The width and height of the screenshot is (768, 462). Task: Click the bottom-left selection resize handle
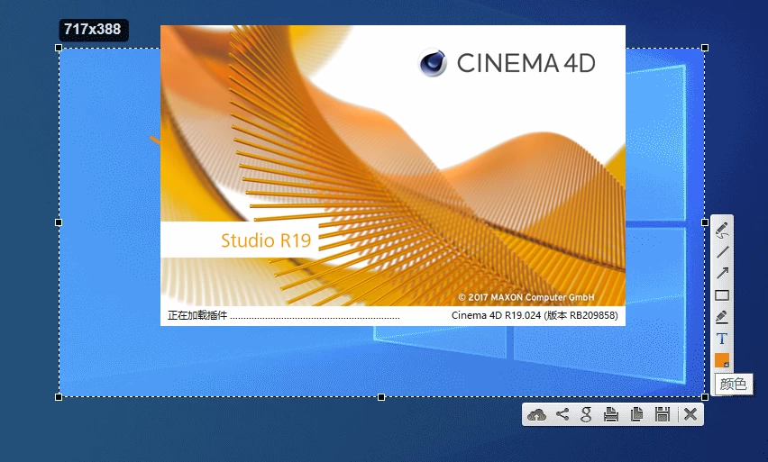click(x=59, y=396)
